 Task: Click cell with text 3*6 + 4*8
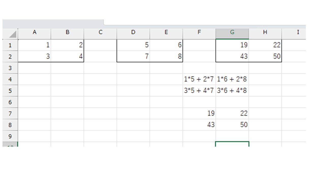click(x=232, y=90)
